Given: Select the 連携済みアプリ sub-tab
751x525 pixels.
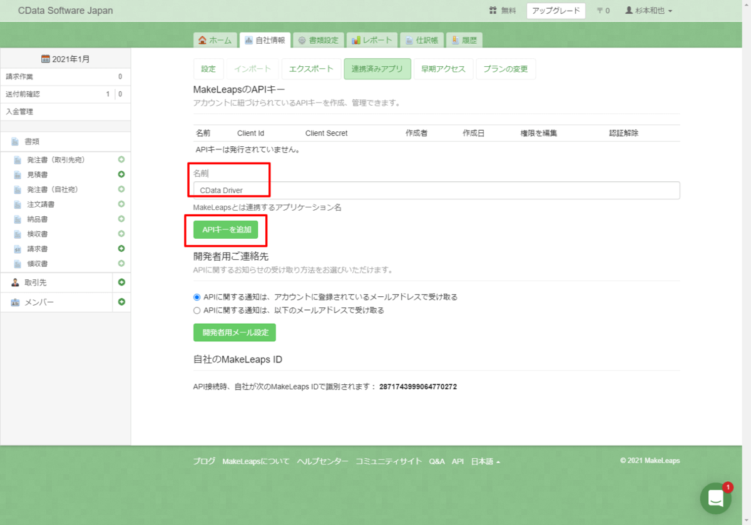Looking at the screenshot, I should point(377,69).
